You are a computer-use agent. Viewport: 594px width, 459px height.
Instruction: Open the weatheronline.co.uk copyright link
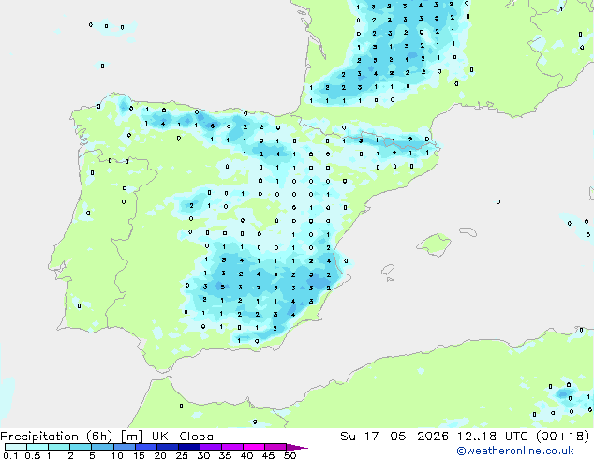[x=515, y=451]
